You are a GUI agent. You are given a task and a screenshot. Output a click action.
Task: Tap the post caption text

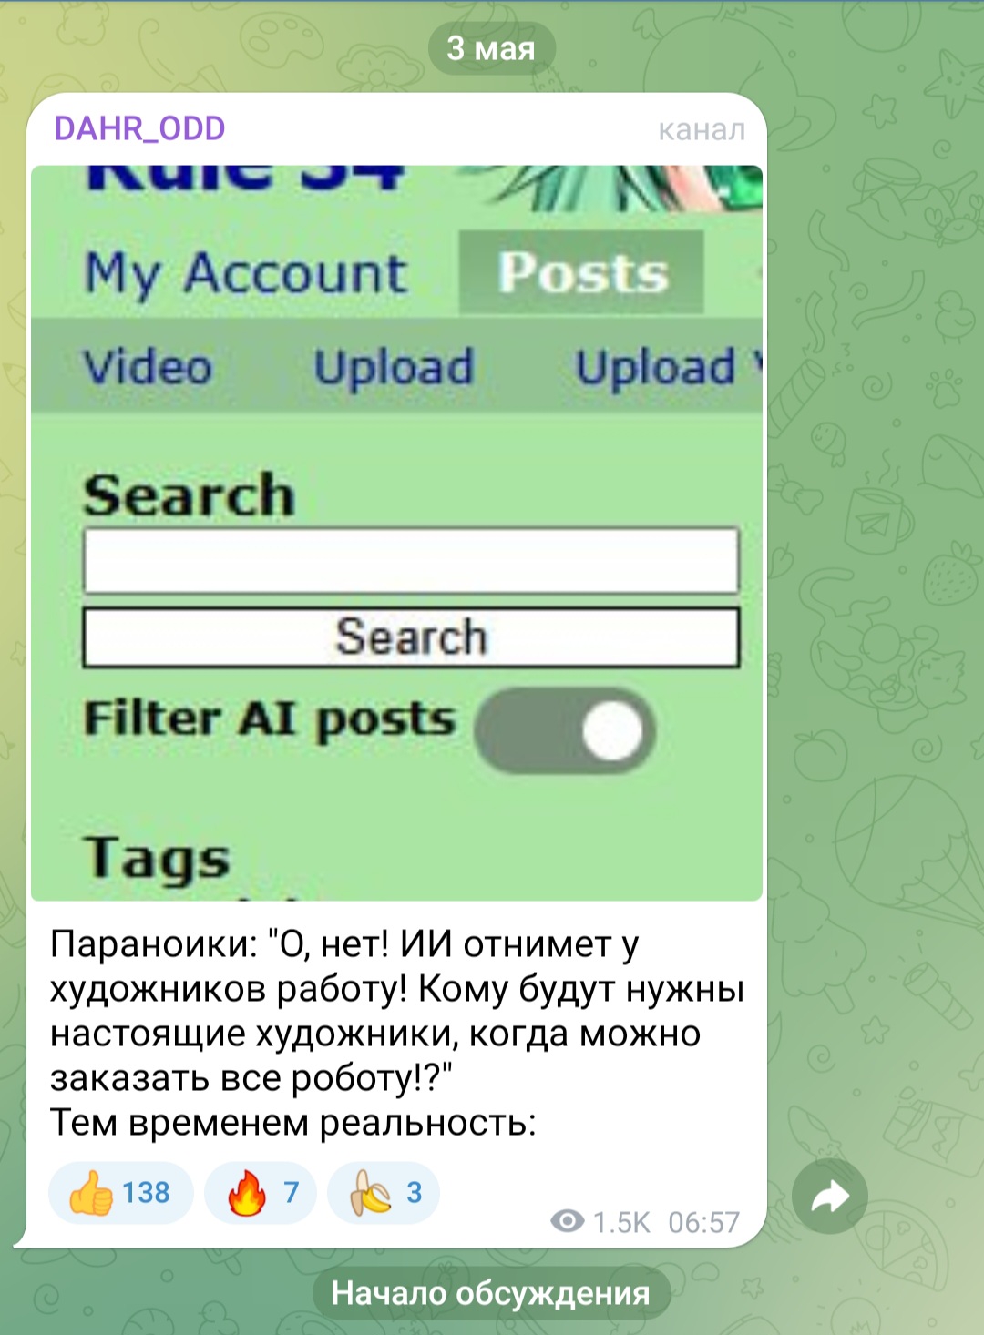click(397, 1034)
